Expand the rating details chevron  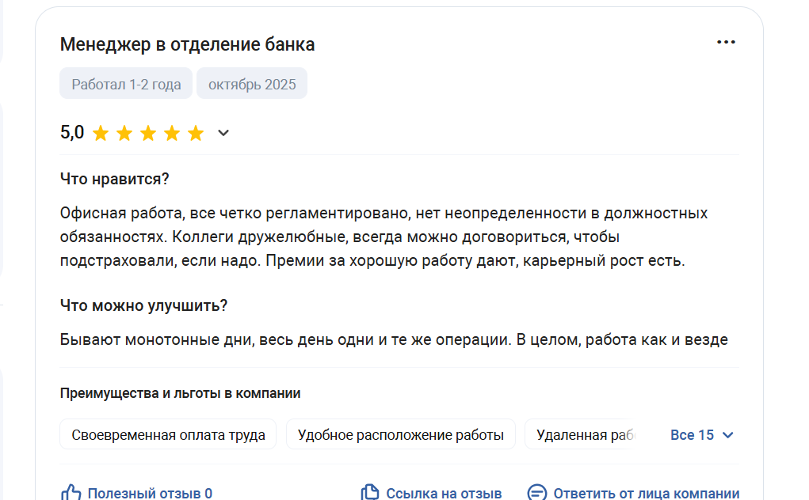[223, 133]
